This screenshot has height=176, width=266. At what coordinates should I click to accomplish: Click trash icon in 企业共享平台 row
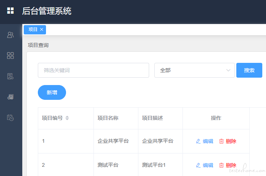(x=221, y=141)
